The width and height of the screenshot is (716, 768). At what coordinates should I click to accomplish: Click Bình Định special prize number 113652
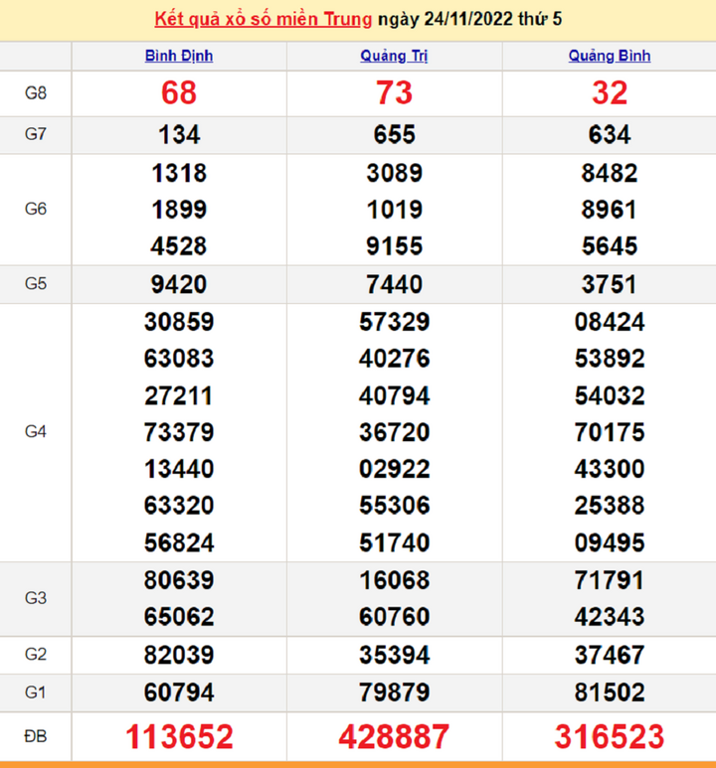coord(179,736)
